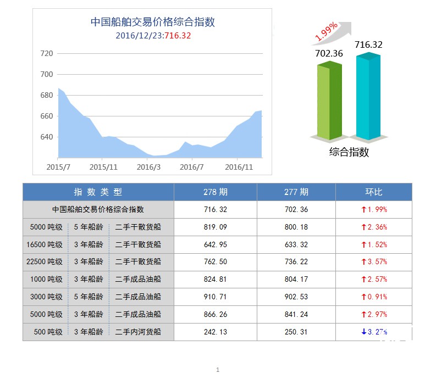The image size is (436, 379).
Task: Click the 环比 column header
Action: pyautogui.click(x=374, y=192)
